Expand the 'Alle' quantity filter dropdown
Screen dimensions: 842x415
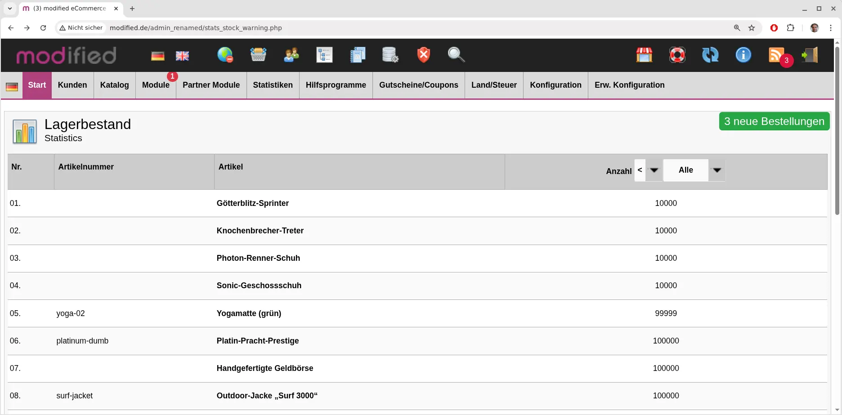pyautogui.click(x=694, y=170)
